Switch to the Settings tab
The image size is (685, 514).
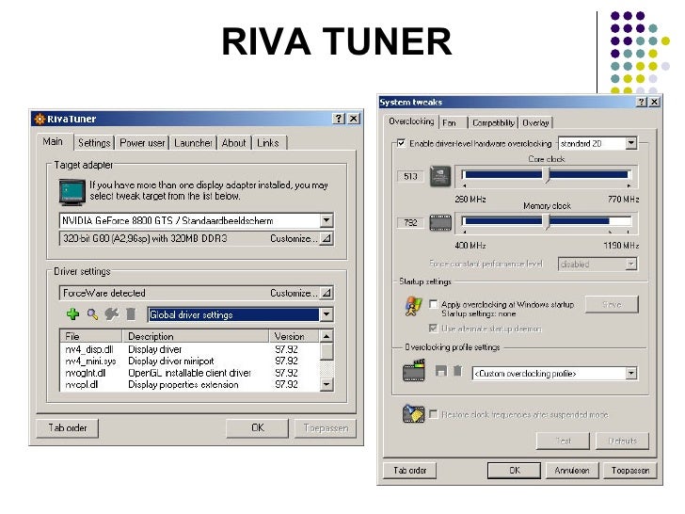94,143
